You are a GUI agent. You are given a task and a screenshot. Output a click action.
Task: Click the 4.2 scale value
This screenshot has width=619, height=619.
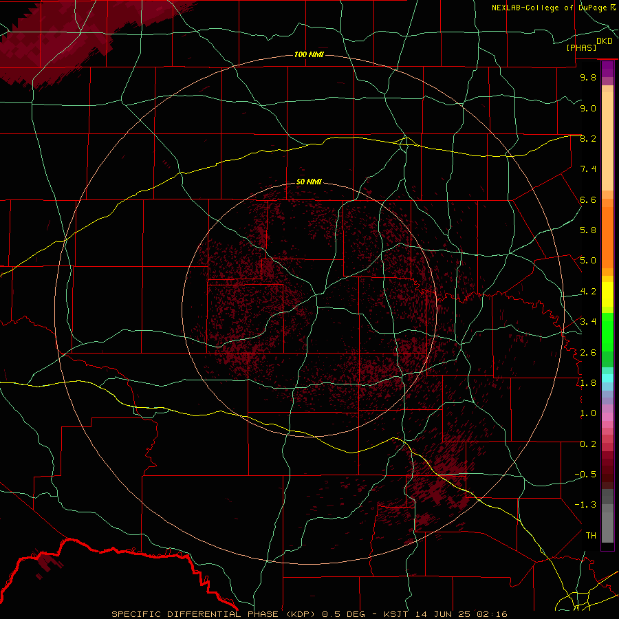588,292
